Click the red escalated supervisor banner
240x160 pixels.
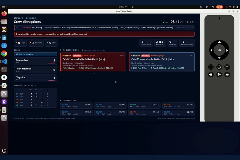(x=104, y=34)
